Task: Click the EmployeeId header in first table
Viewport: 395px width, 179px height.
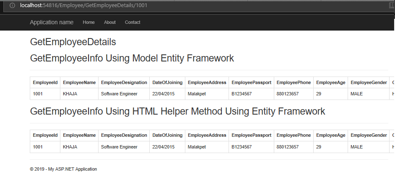Action: click(45, 82)
